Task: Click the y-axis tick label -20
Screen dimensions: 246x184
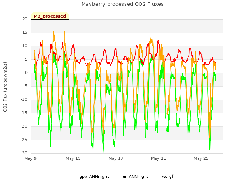Action: [x=24, y=126]
